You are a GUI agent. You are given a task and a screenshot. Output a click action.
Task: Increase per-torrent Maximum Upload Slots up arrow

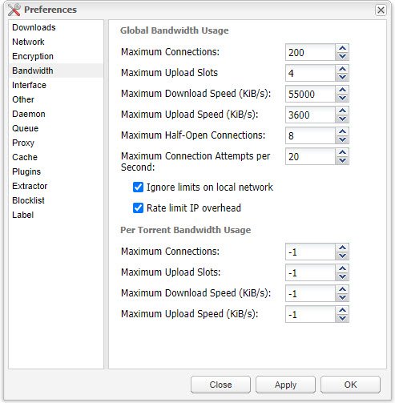coord(342,268)
